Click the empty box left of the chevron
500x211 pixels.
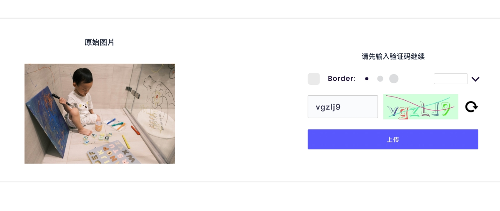pos(450,79)
